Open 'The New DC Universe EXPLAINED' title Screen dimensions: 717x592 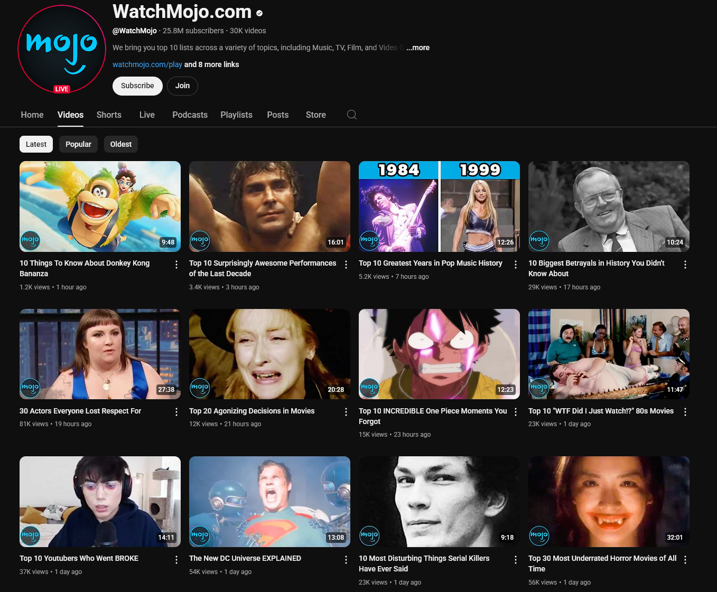(245, 558)
